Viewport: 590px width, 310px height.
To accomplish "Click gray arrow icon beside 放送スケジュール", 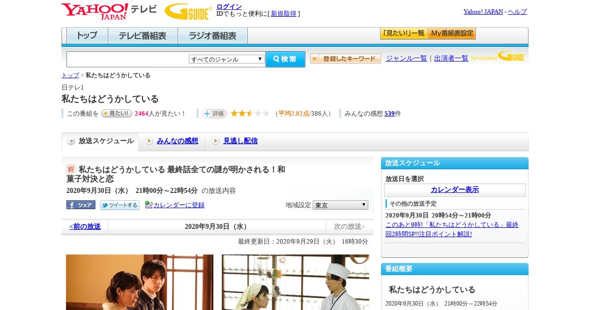I will pyautogui.click(x=71, y=141).
